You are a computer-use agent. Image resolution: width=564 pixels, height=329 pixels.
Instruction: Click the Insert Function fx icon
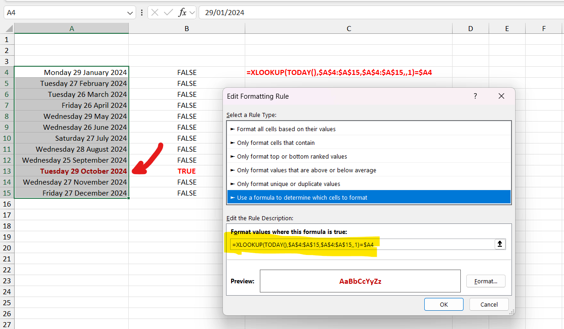(x=182, y=13)
